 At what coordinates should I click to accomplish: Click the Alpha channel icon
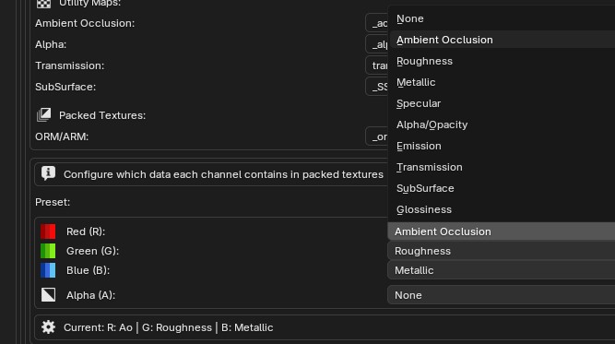click(48, 295)
